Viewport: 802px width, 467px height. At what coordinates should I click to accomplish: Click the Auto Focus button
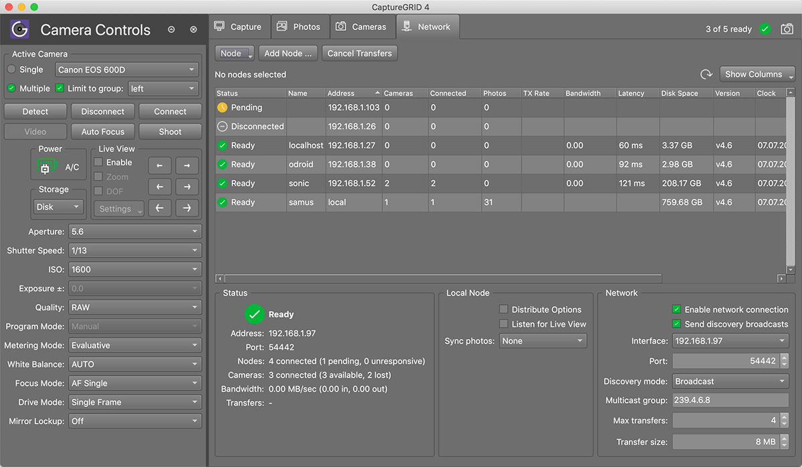(x=103, y=131)
